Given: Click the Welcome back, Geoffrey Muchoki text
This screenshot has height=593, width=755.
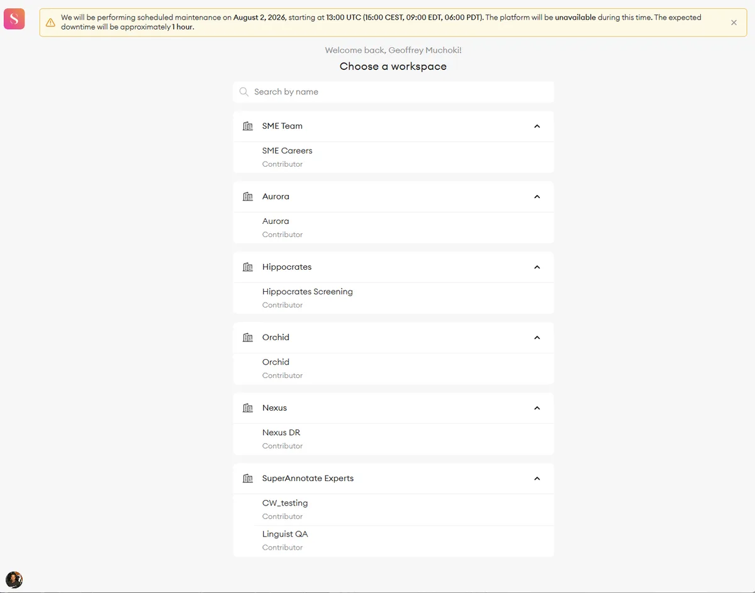Looking at the screenshot, I should point(393,50).
